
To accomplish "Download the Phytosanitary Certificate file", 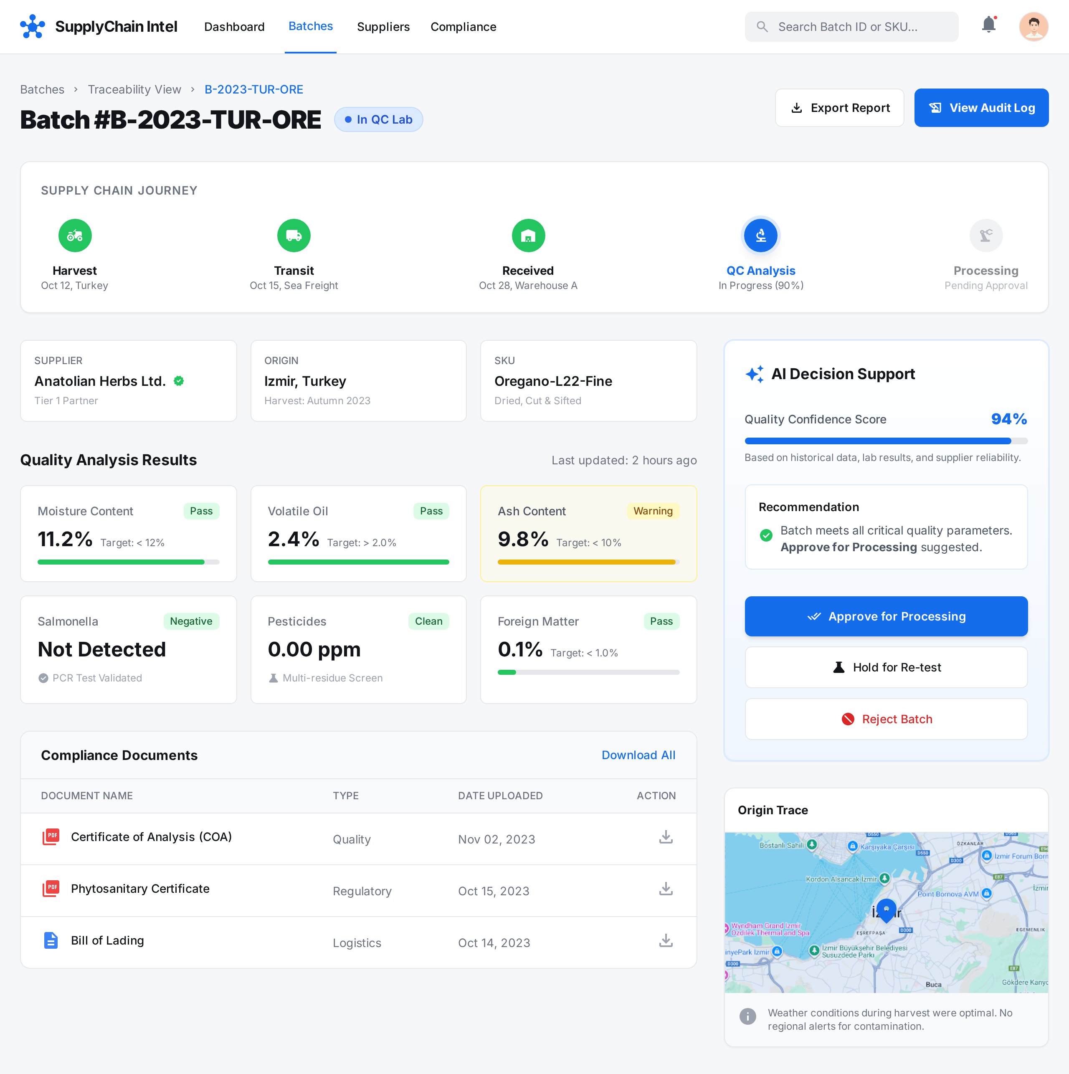I will tap(666, 888).
